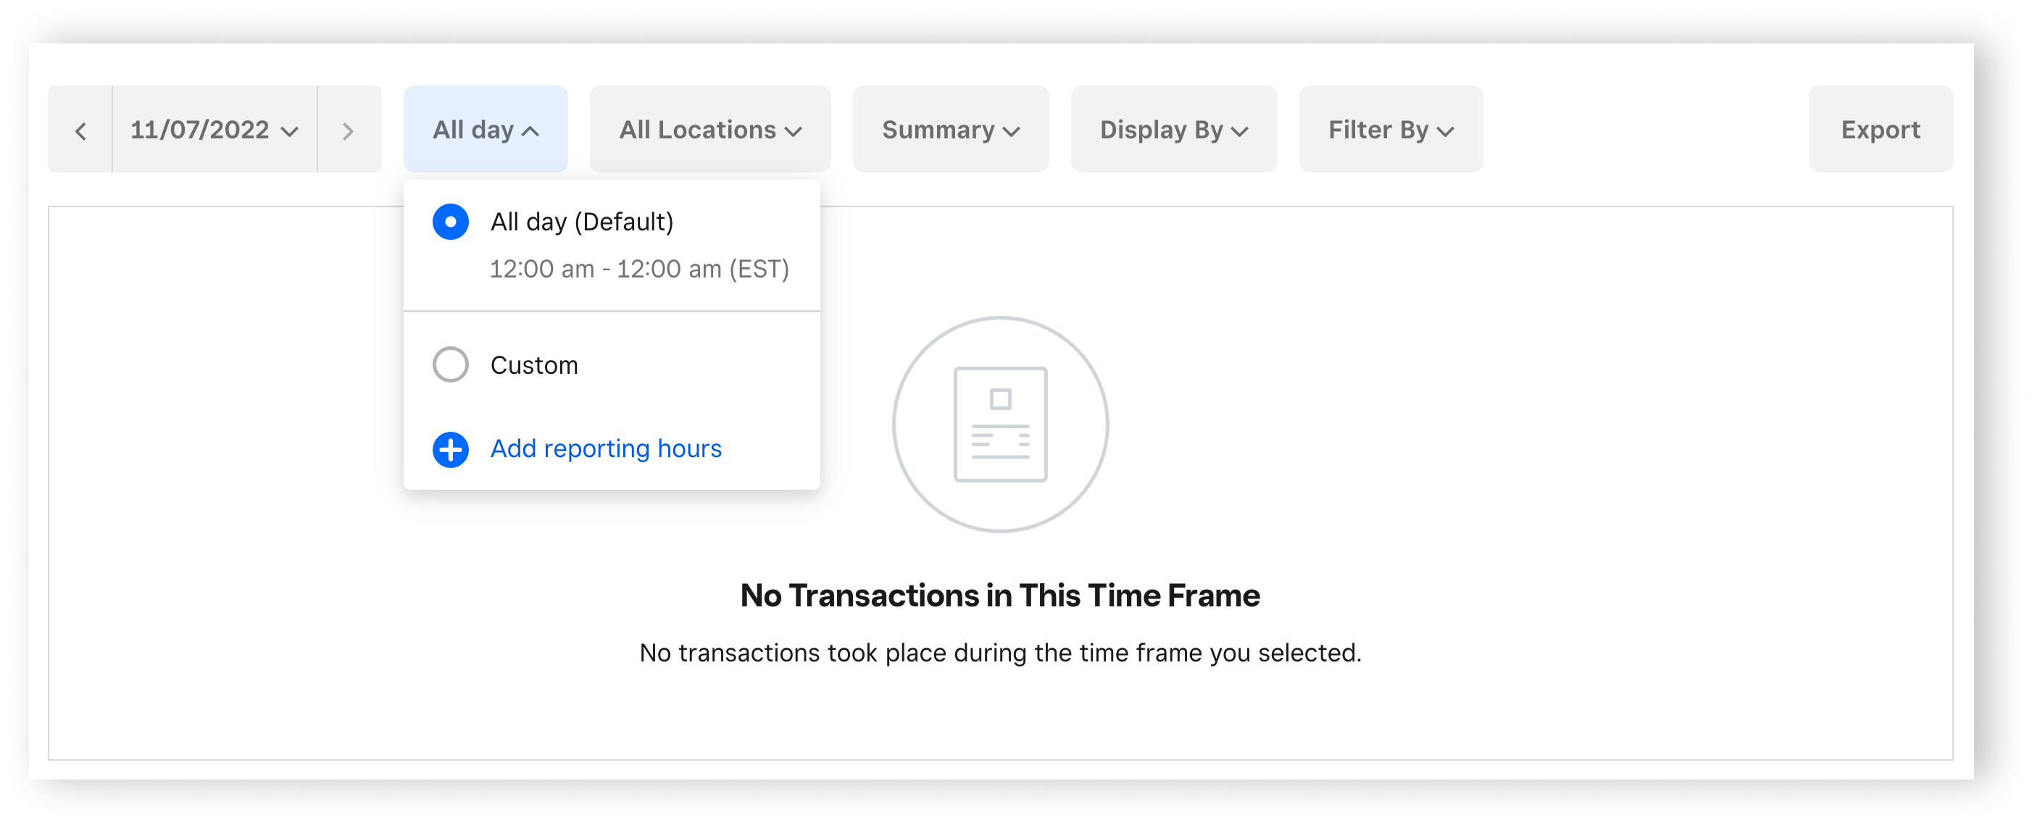Screen dimensions: 2032x823
Task: Expand the Filter By dropdown
Action: (1393, 128)
